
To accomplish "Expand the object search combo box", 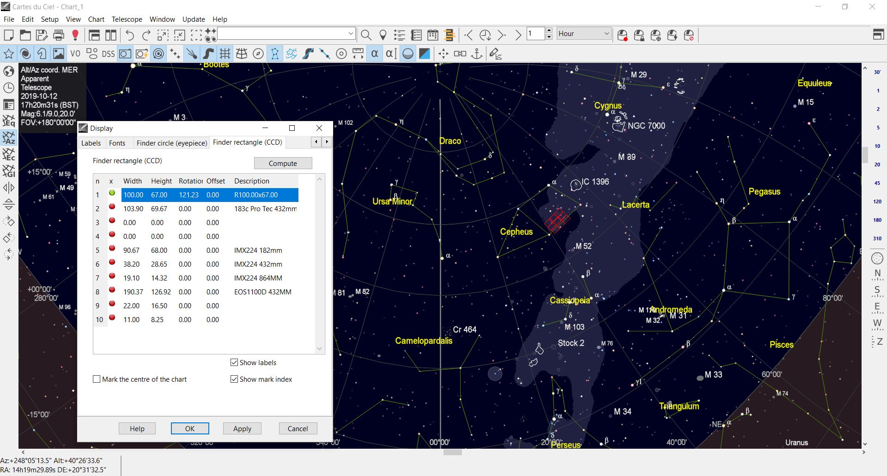I will [x=351, y=34].
